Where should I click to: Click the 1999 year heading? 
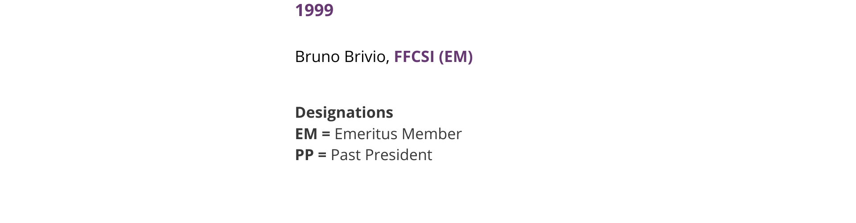point(314,10)
